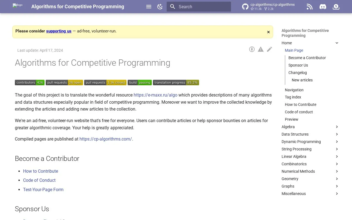Screen dimensions: 352x220
Task: Click the magnifier icon in the search bar
Action: 173,7
